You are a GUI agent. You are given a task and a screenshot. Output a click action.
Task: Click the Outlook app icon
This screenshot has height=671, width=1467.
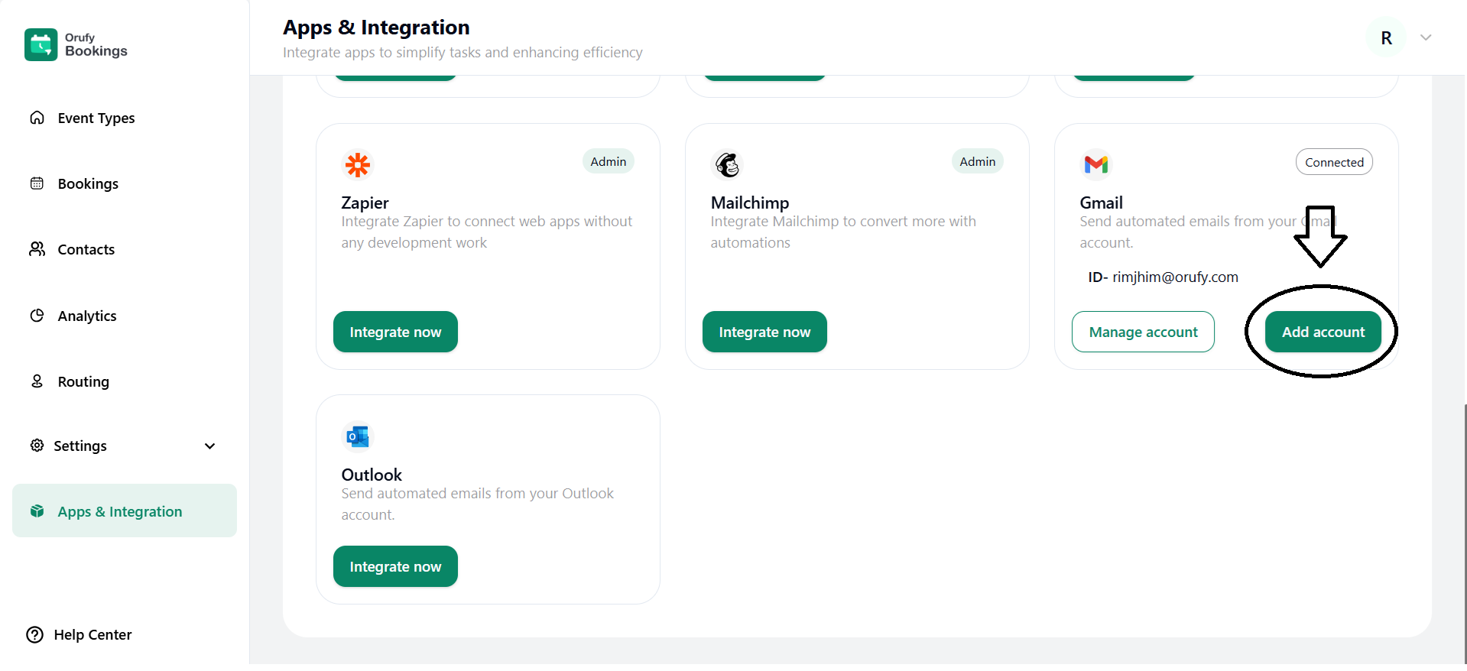point(358,436)
